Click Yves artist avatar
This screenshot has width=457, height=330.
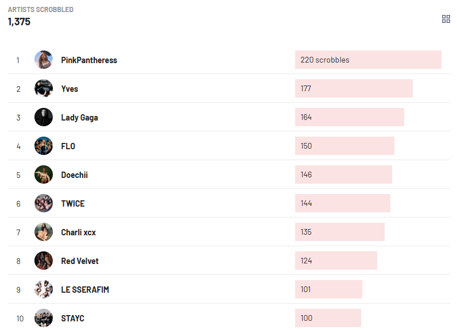pos(44,88)
